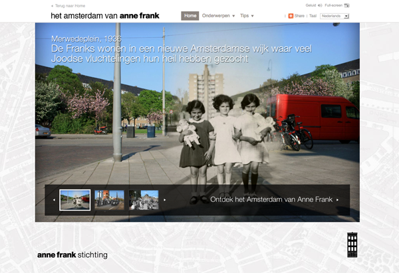399x273 pixels.
Task: Select the third crowd scene thumbnail
Action: [144, 200]
